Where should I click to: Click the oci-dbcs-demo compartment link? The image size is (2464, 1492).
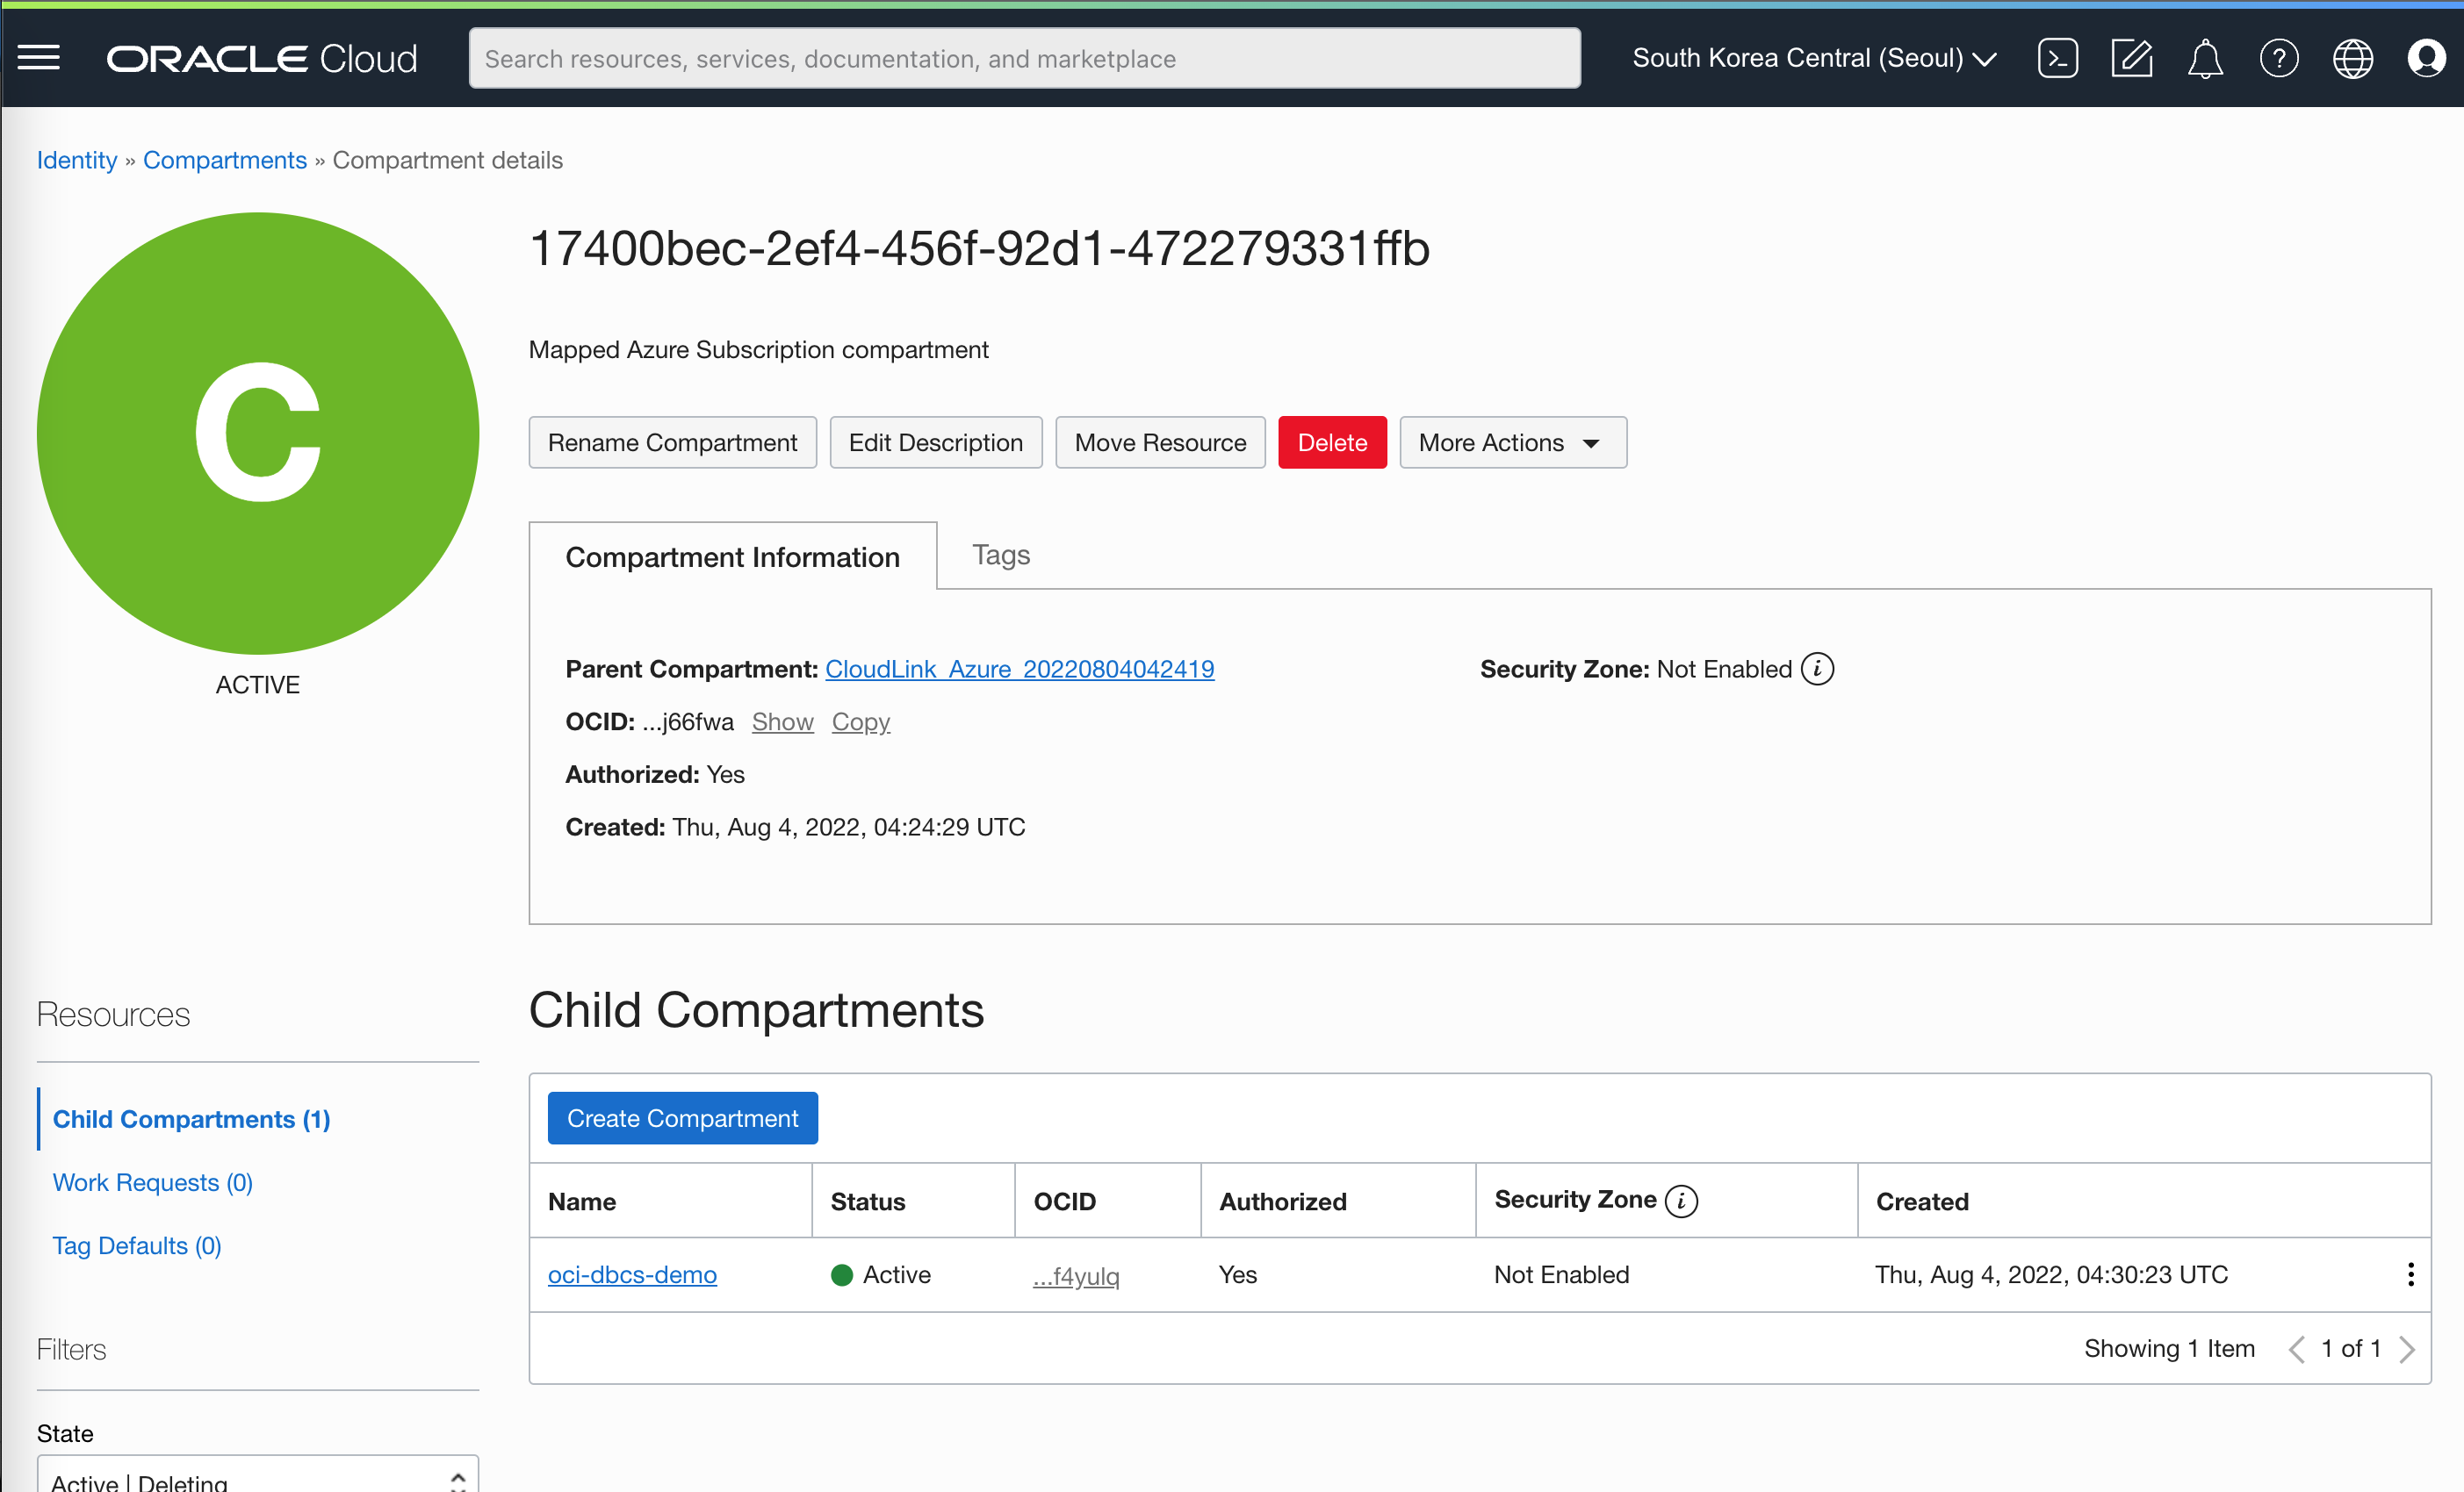pos(634,1273)
